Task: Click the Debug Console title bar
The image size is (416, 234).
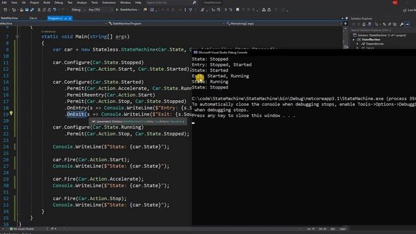Action: (x=304, y=53)
